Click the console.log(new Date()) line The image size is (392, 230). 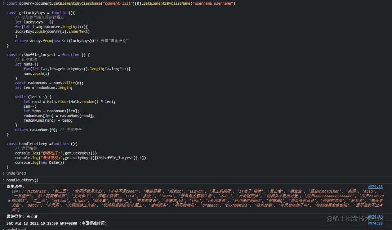(x=40, y=162)
